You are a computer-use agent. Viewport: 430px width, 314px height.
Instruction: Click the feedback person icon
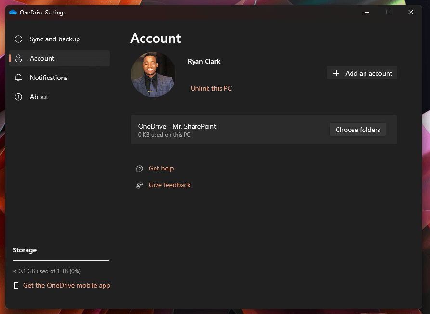pos(140,186)
